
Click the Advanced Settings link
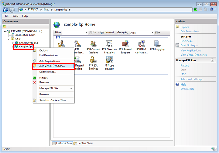tap(192, 79)
